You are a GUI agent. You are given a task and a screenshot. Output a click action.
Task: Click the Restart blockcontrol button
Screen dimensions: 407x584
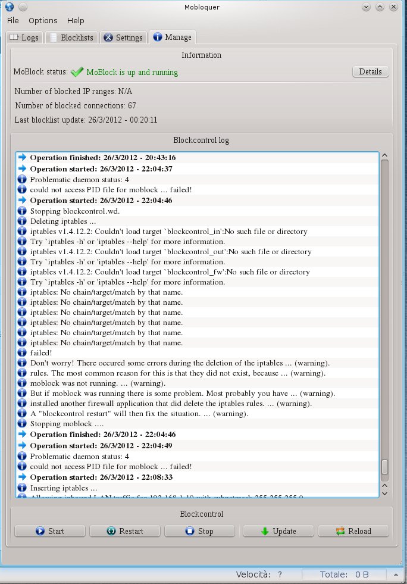click(125, 531)
